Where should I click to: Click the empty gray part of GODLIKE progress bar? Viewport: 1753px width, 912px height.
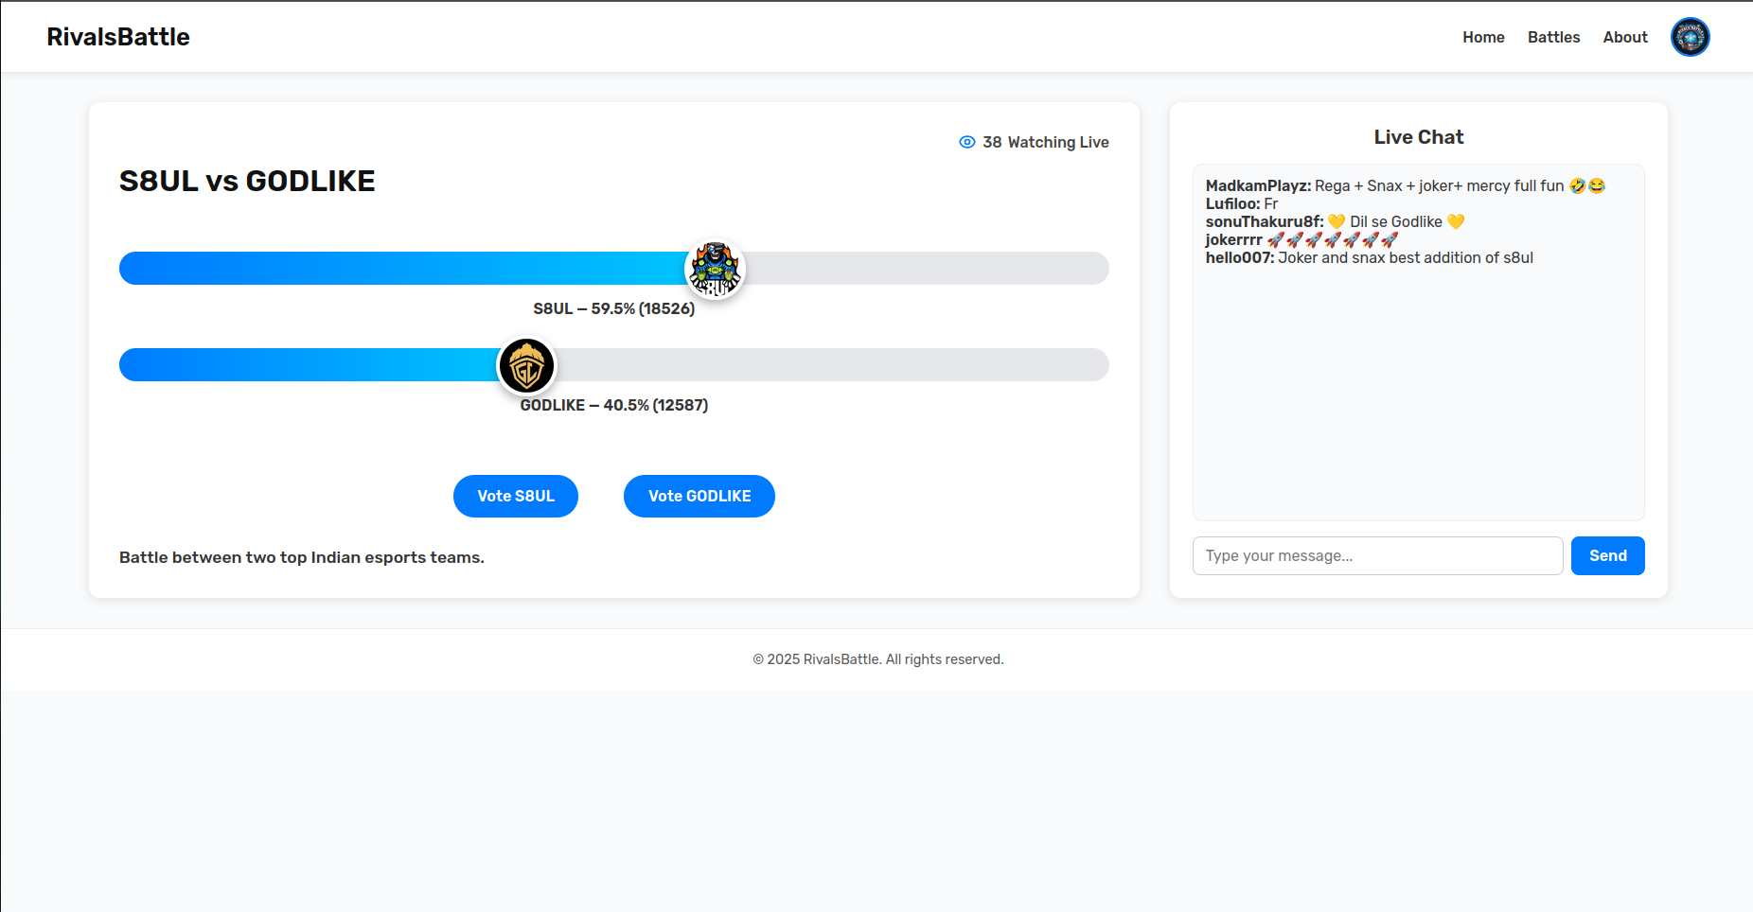833,365
